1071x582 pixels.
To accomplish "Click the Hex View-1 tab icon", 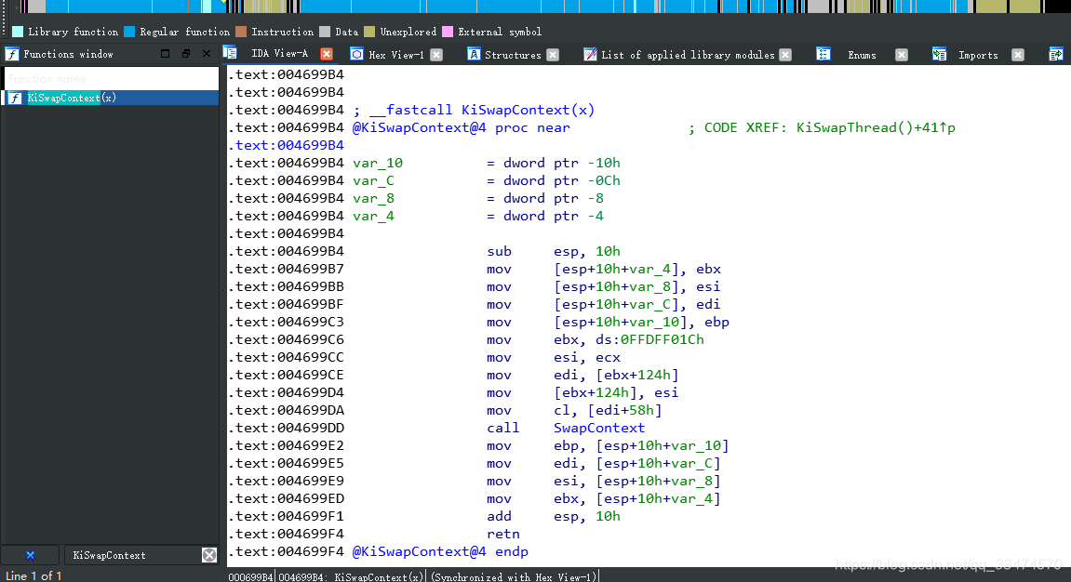I will point(356,54).
